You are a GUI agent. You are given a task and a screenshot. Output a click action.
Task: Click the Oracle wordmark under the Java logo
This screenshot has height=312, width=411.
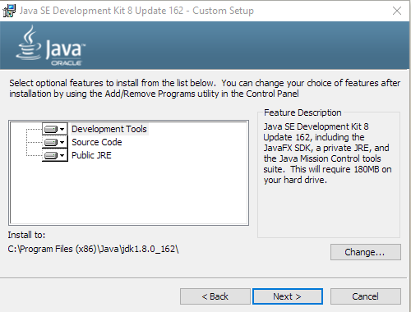tap(67, 63)
